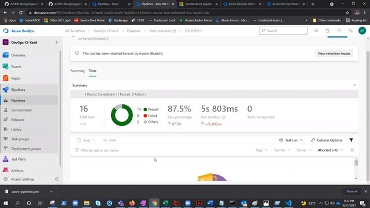Open the Tags filter dropdown
The image size is (370, 208).
tap(262, 150)
